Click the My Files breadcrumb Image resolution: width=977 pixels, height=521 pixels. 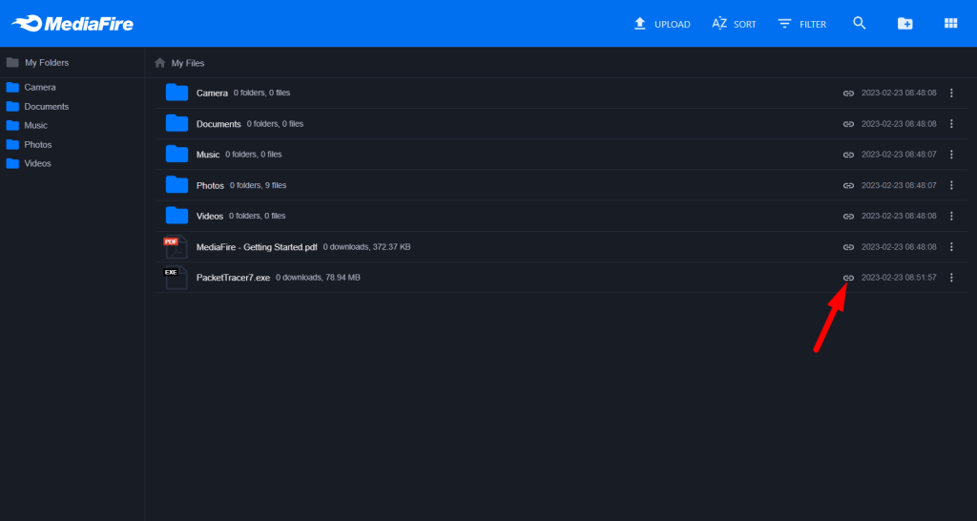[188, 63]
